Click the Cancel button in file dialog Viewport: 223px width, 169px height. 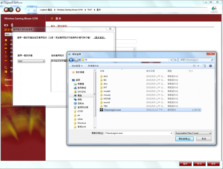[x=204, y=139]
